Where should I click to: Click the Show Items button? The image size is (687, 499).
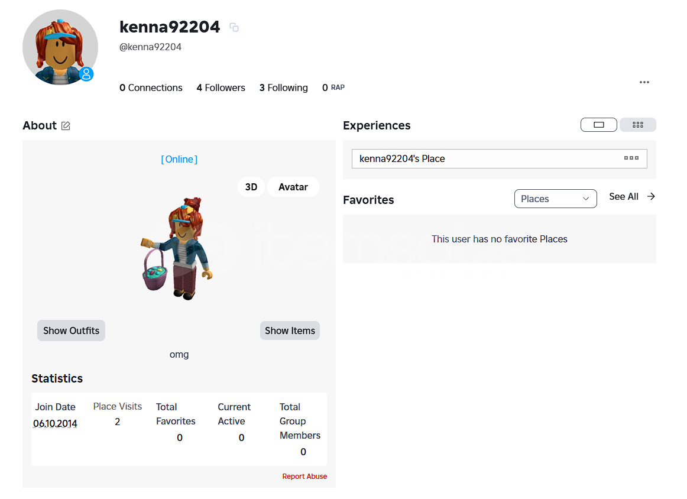pyautogui.click(x=290, y=330)
